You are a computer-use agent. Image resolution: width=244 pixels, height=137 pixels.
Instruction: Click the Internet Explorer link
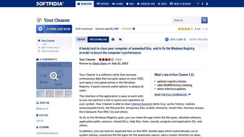(142, 104)
